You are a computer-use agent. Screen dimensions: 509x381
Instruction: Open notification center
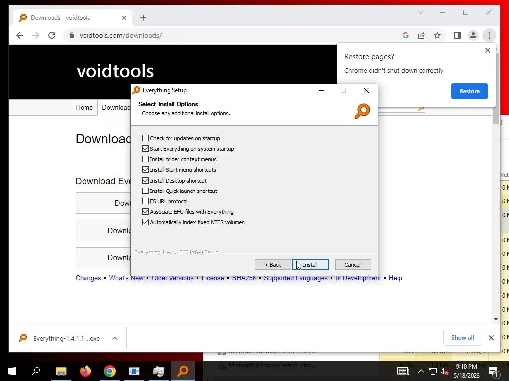pyautogui.click(x=493, y=371)
